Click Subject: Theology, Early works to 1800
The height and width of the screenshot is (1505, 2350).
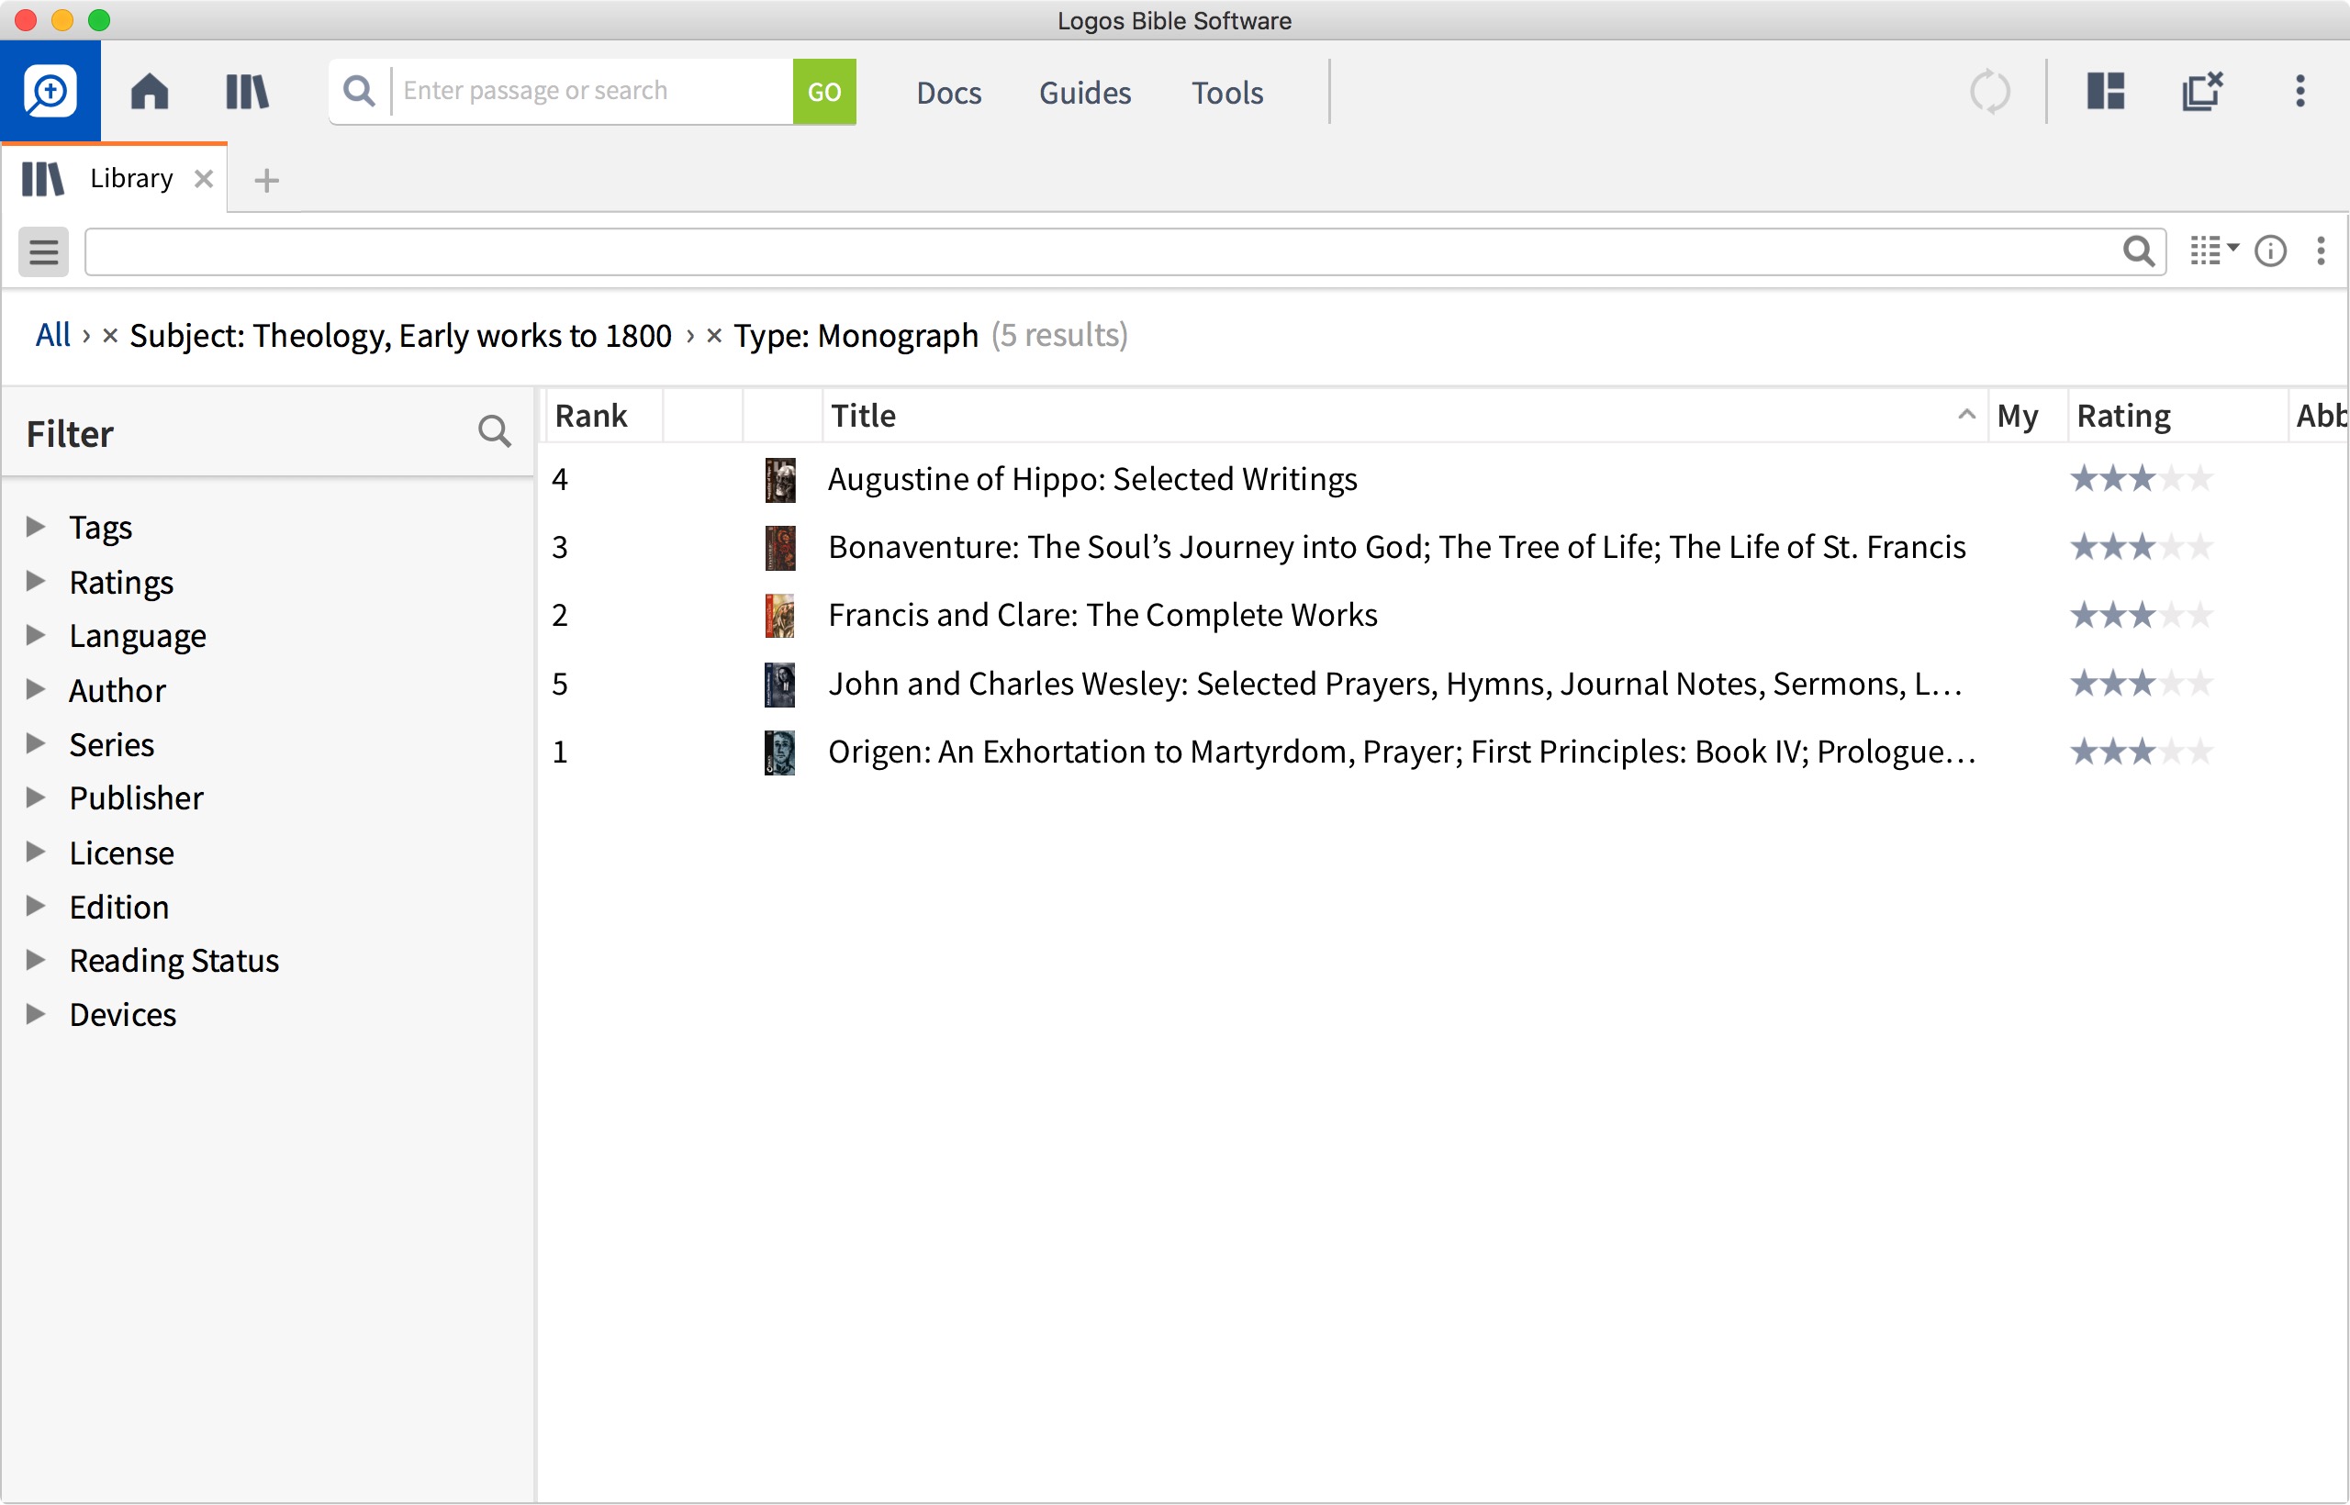click(x=401, y=336)
